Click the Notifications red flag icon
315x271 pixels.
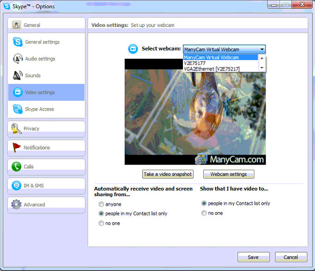pos(17,148)
